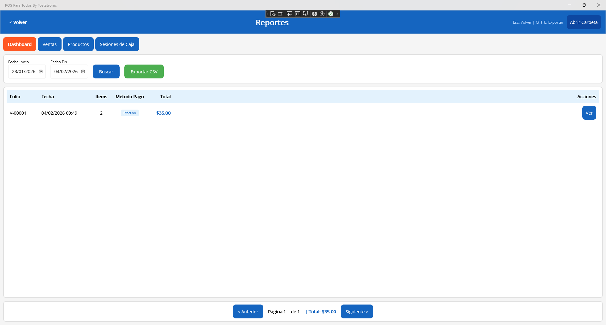Open the Fecha Fin calendar picker
Viewport: 606px width, 325px height.
pyautogui.click(x=83, y=71)
